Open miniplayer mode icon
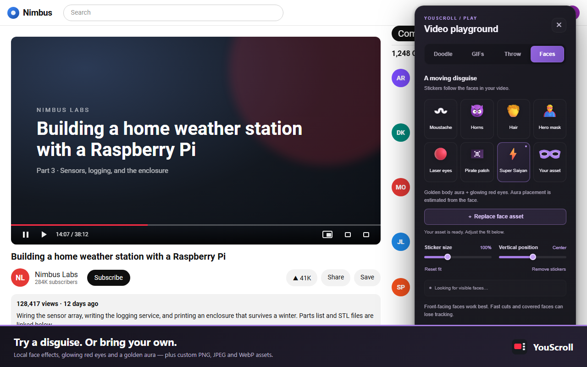 tap(327, 234)
